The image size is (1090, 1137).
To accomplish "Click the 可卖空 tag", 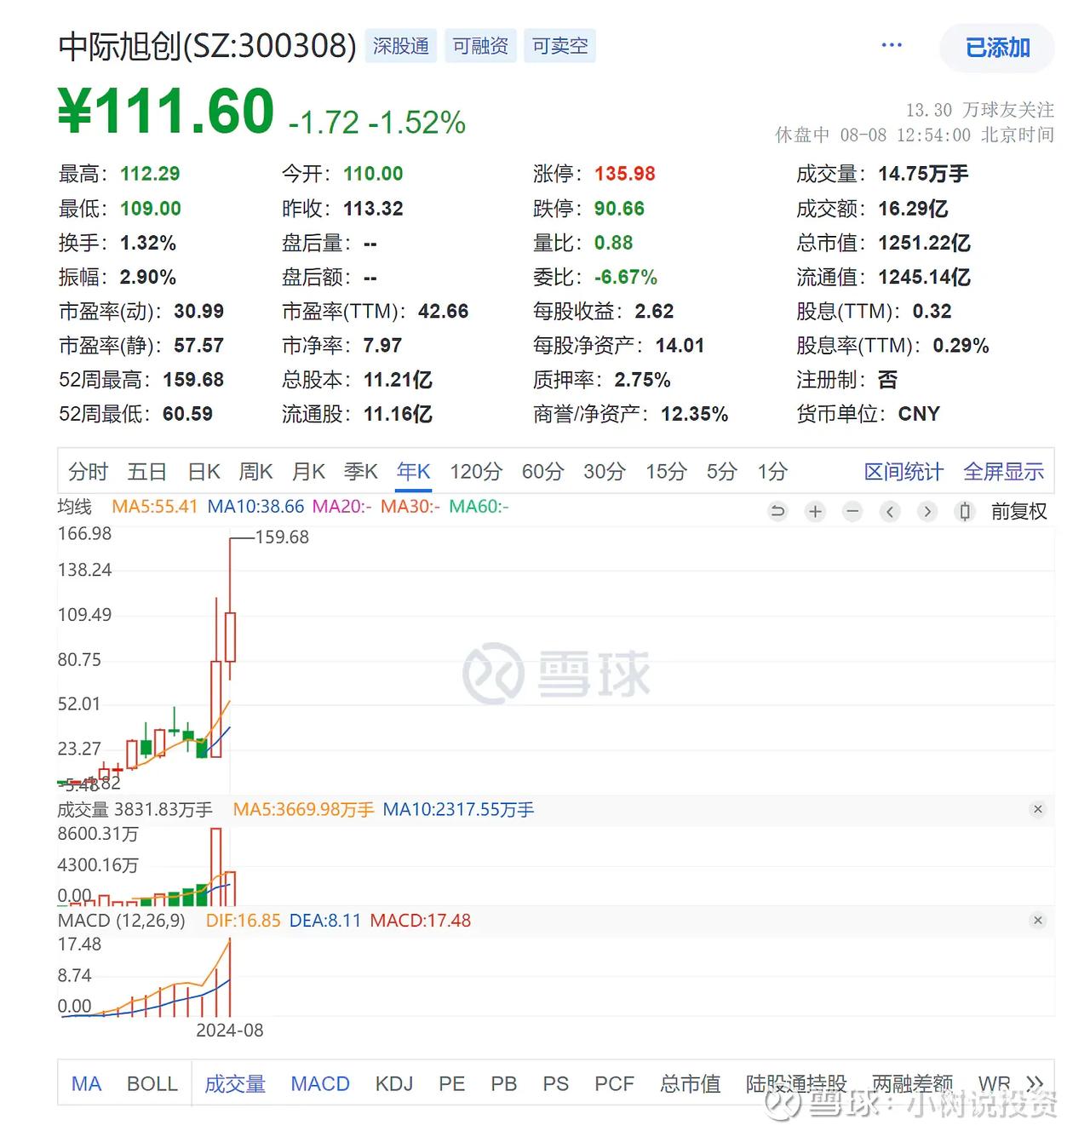I will click(x=559, y=46).
